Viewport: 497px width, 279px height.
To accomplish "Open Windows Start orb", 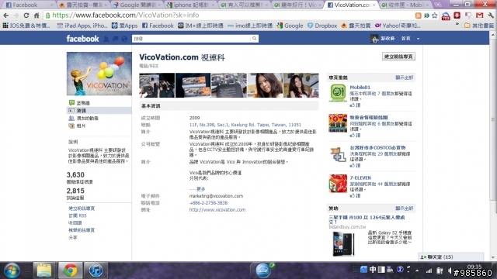I will tap(12, 270).
